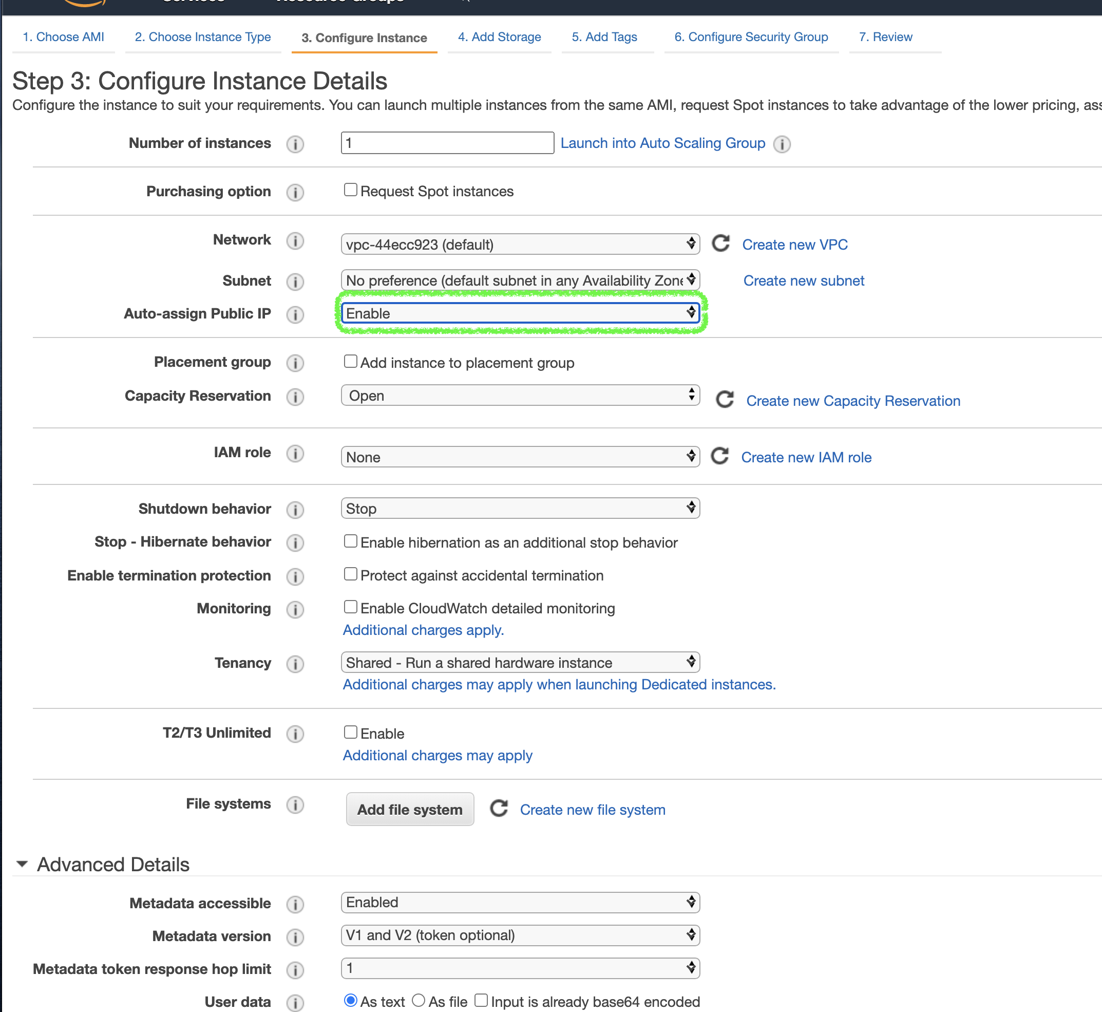Collapse the Advanced Details section
The width and height of the screenshot is (1102, 1012).
pos(22,864)
